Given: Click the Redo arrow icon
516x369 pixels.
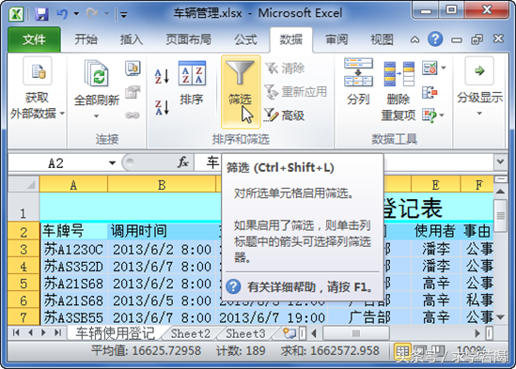Looking at the screenshot, I should 91,13.
